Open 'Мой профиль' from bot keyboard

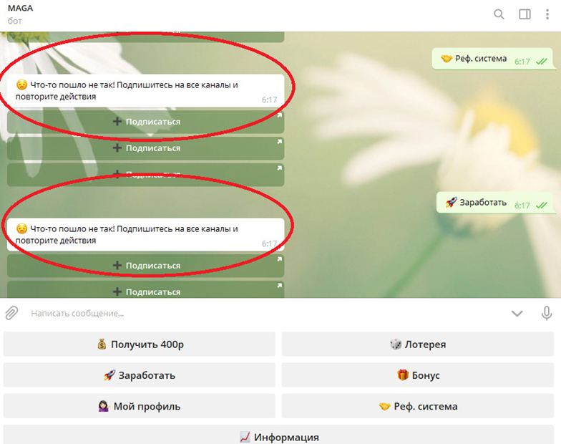139,406
